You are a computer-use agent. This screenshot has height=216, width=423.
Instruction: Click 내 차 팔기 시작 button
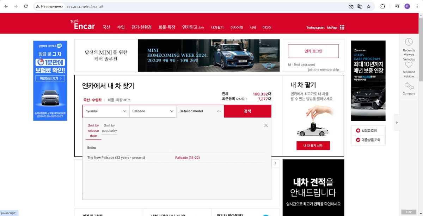[x=313, y=146]
